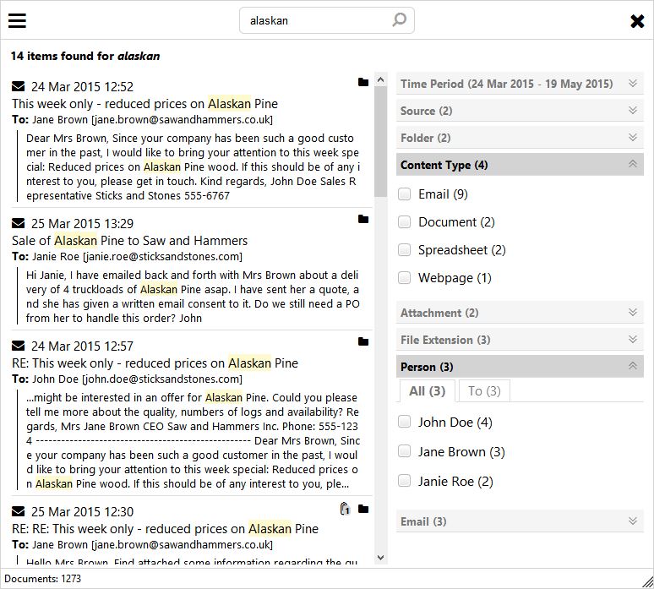Select the To (3) person tab

(x=484, y=391)
